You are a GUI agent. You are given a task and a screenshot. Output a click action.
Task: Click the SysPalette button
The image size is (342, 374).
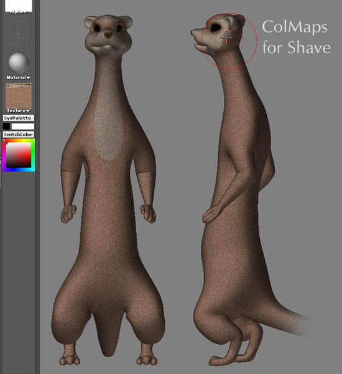click(18, 118)
